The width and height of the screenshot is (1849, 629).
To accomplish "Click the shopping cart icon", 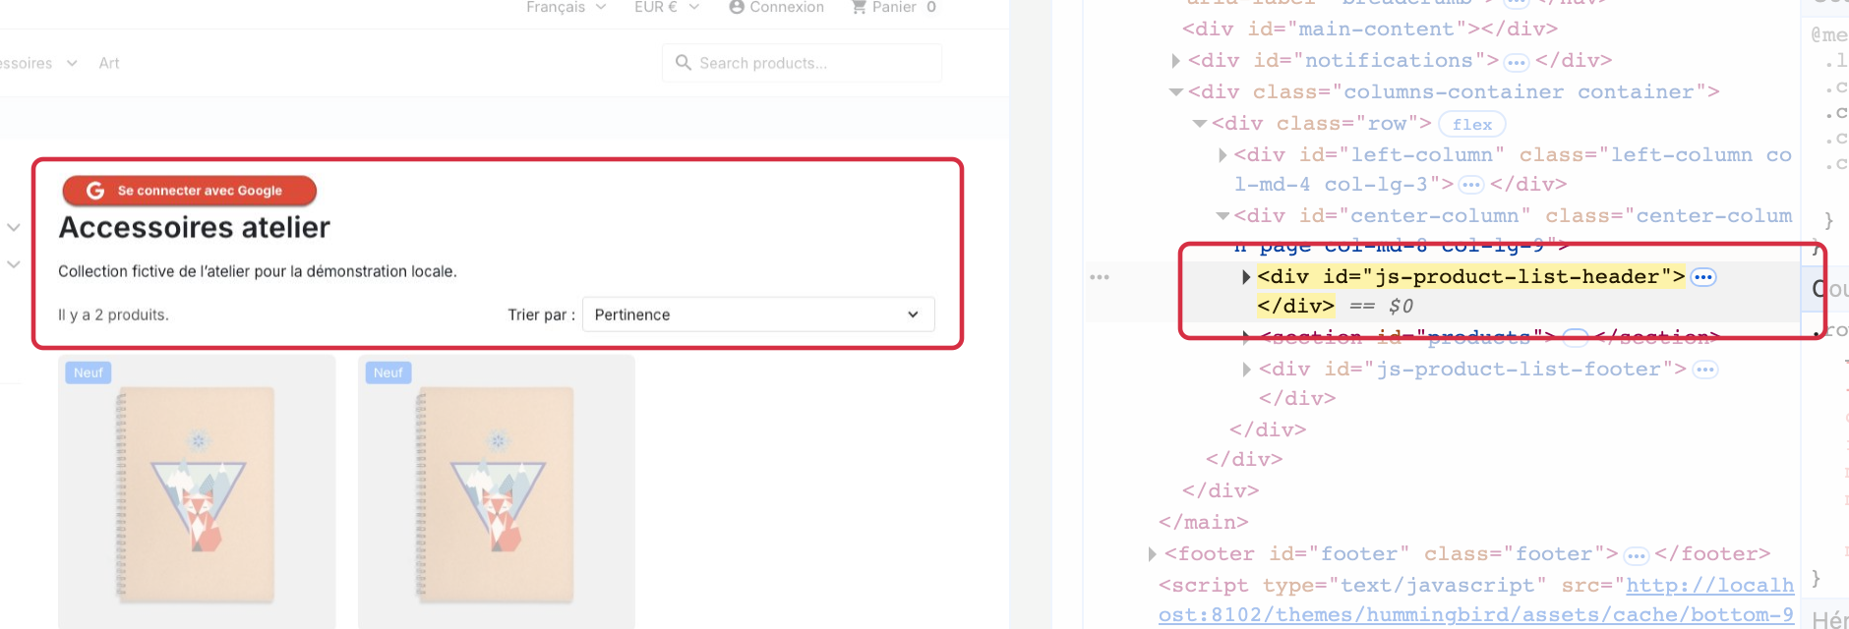I will pos(859,7).
